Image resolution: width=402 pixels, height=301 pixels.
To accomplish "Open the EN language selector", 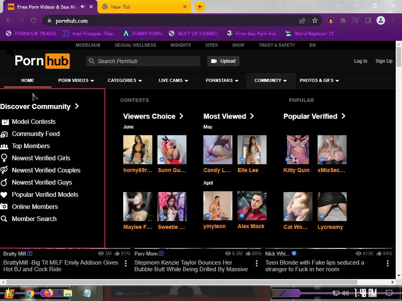I will [x=312, y=45].
